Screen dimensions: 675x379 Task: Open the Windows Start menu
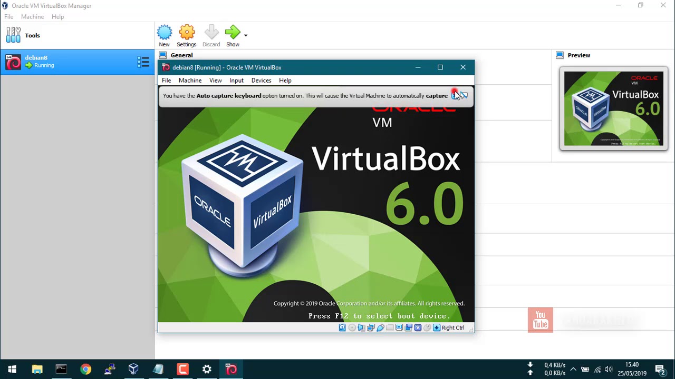pyautogui.click(x=12, y=369)
